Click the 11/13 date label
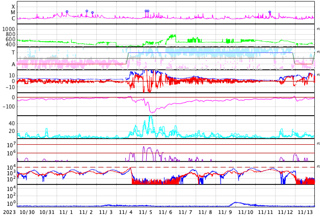323x216 pixels. click(x=305, y=212)
